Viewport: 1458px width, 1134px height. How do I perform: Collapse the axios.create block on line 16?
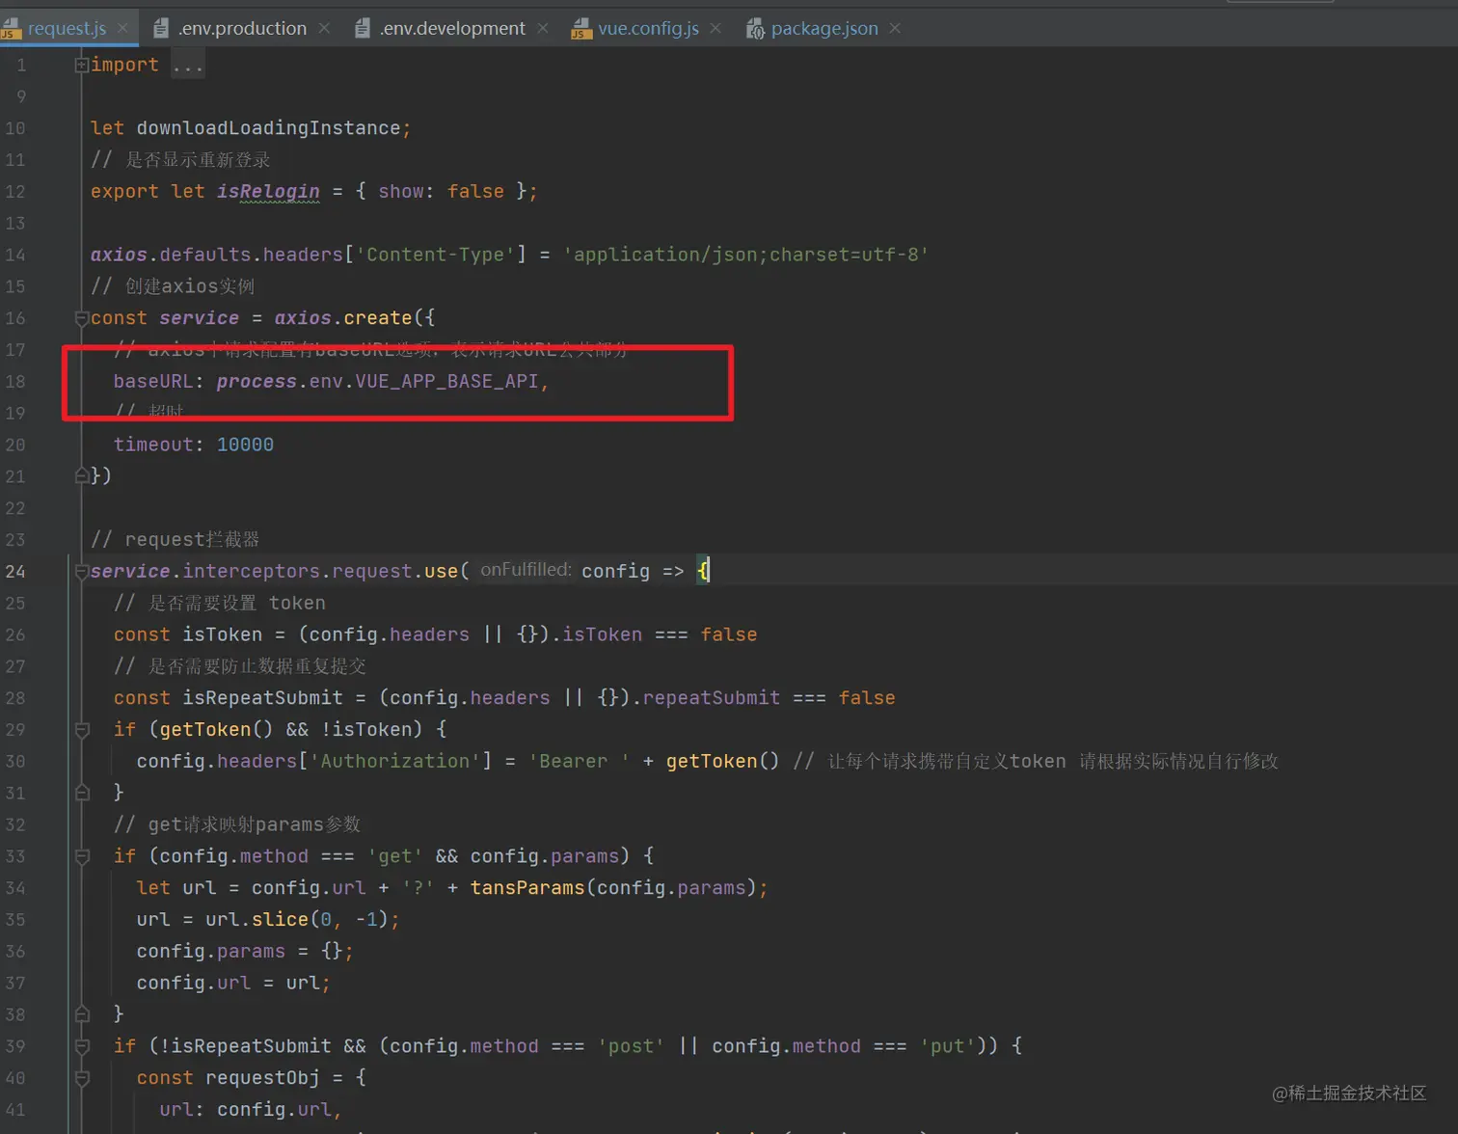point(82,317)
